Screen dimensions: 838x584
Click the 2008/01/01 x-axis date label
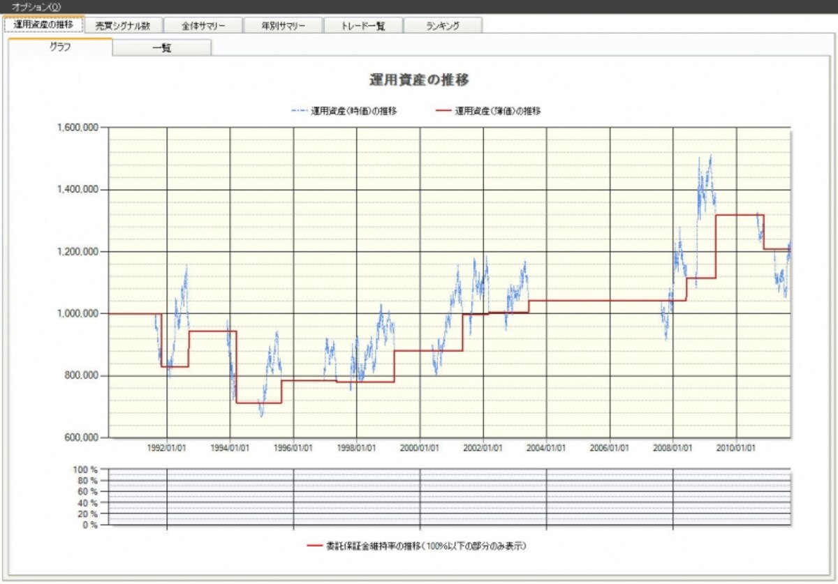[x=672, y=447]
